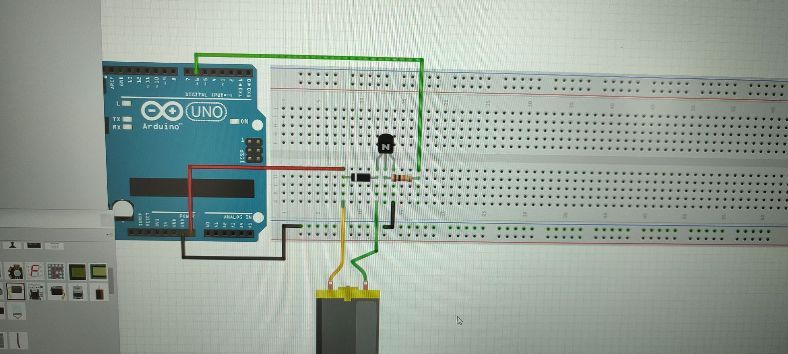Choose the black-framed LCD display component

click(77, 272)
